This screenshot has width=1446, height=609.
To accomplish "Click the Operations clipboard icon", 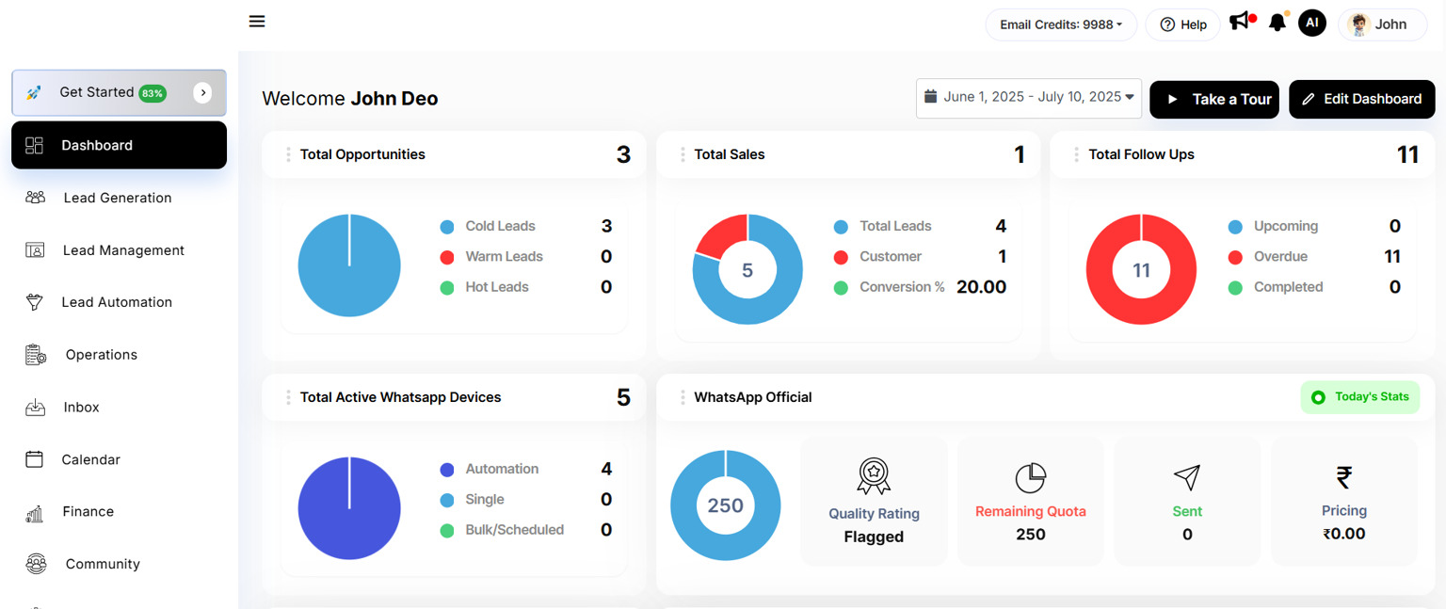I will [36, 354].
